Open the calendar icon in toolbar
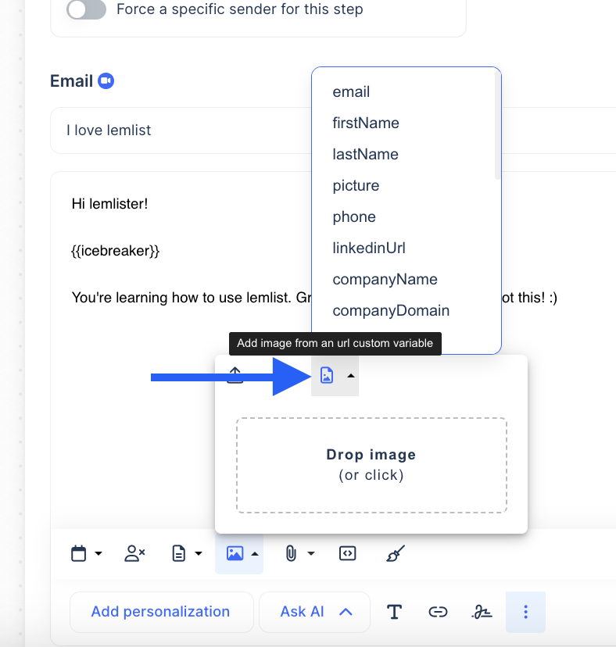The image size is (616, 647). (78, 553)
